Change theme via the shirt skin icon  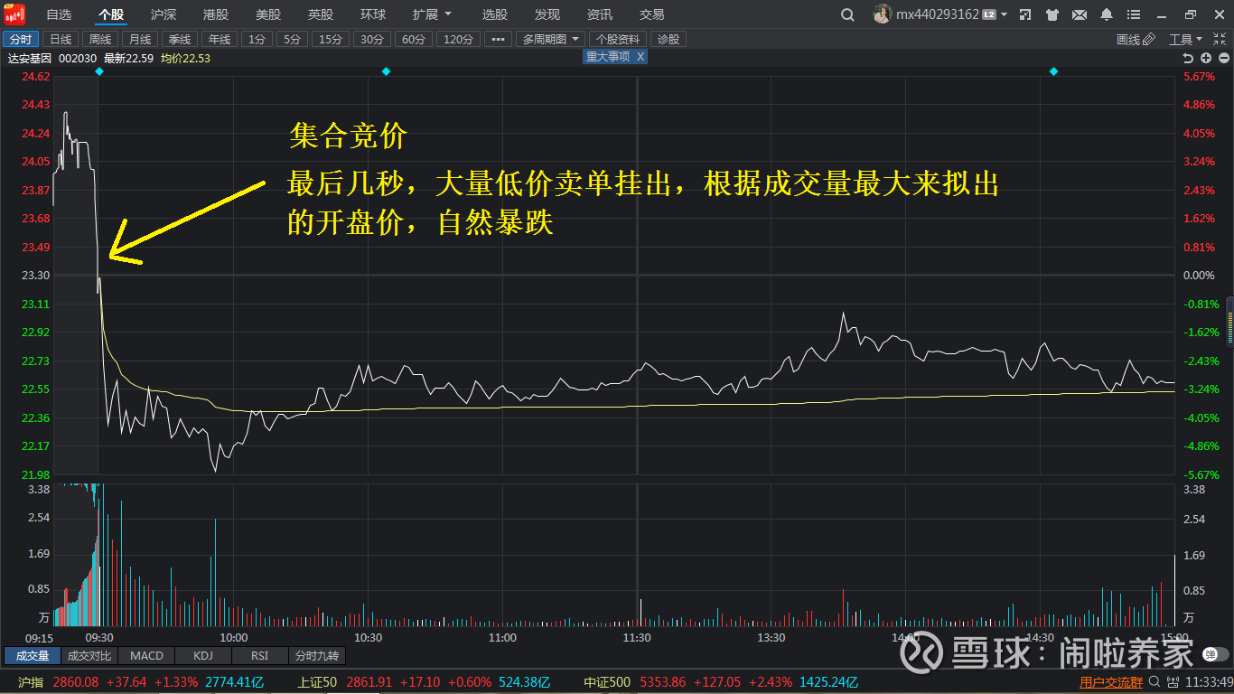pos(1052,14)
